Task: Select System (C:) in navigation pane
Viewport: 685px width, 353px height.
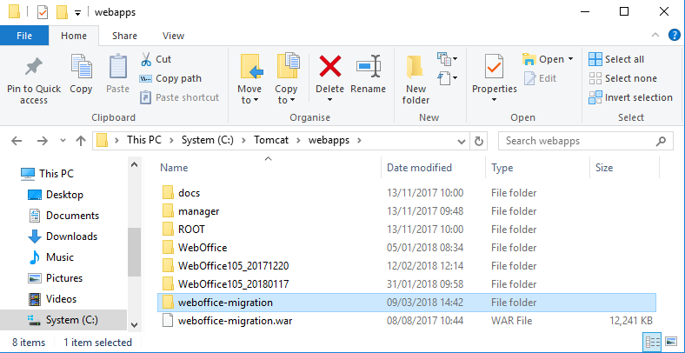Action: pos(63,320)
